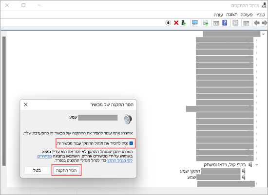
Task: Click the speaker icon of the שמע tree row
Action: click(x=244, y=177)
